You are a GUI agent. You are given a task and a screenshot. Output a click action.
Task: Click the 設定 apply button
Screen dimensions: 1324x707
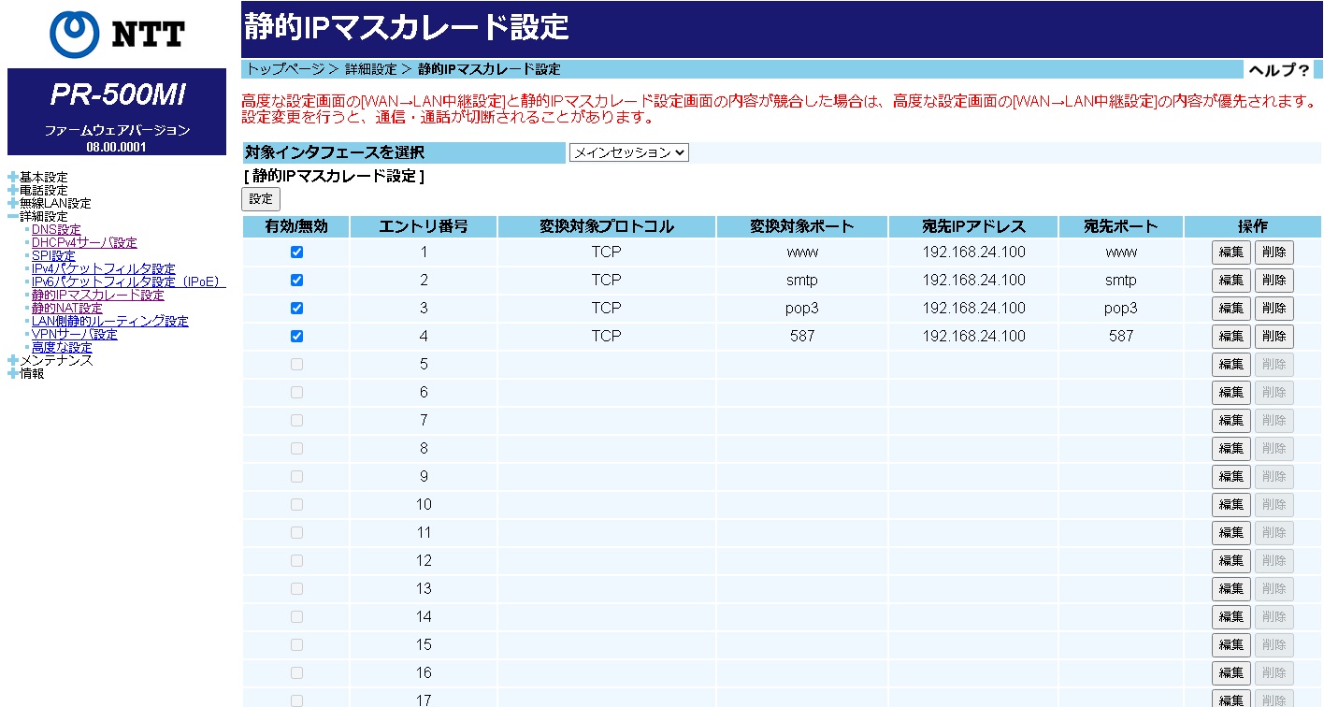261,198
